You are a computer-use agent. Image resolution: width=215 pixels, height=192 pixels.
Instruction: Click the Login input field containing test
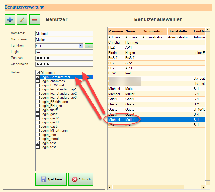[x=64, y=52]
